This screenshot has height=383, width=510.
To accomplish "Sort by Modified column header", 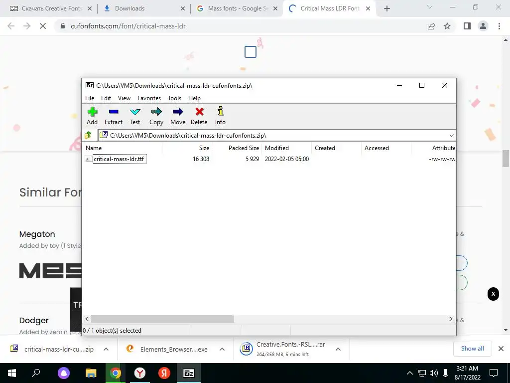I will click(286, 148).
